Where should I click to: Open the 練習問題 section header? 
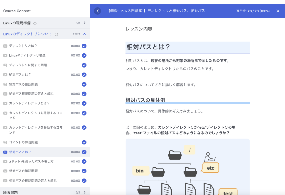(x=45, y=192)
